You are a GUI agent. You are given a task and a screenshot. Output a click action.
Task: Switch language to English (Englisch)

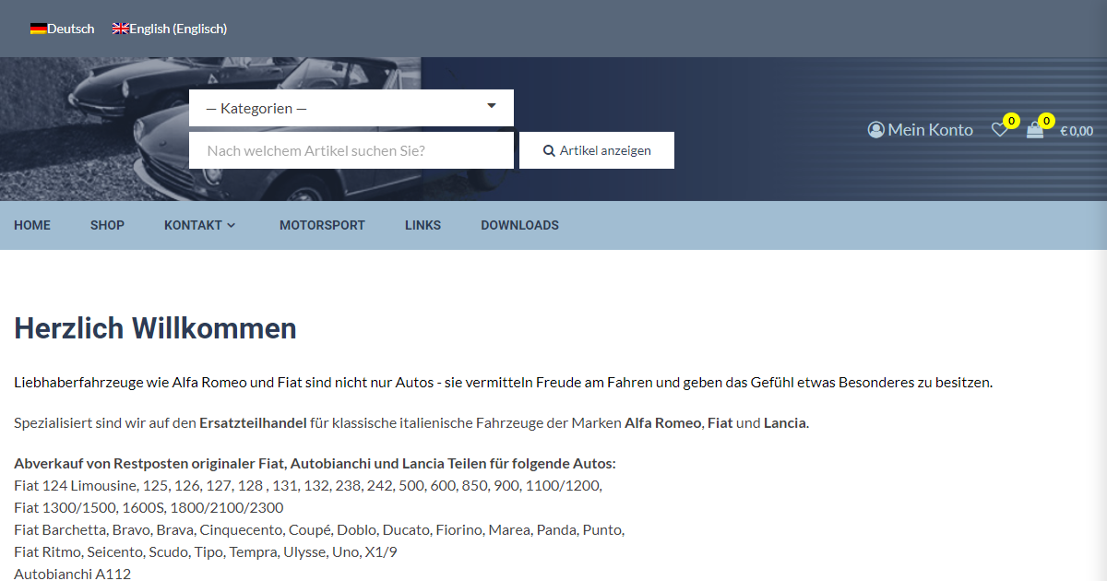[x=178, y=29]
